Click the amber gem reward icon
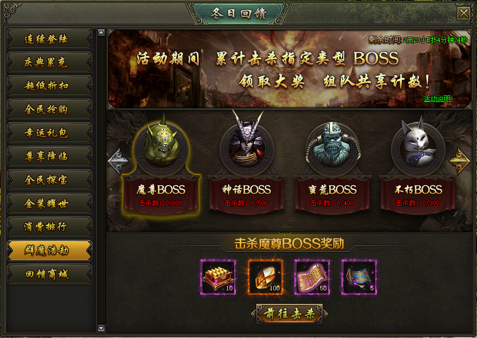The height and width of the screenshot is (338, 477). [265, 277]
